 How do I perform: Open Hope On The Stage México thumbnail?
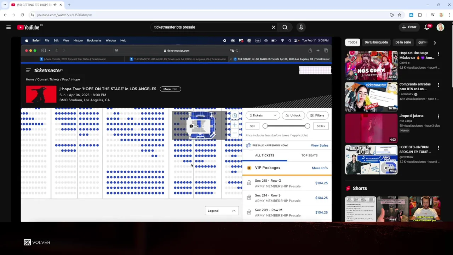point(371,66)
